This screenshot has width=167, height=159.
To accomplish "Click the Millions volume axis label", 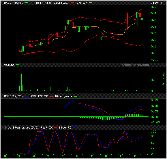I will click(x=164, y=79).
